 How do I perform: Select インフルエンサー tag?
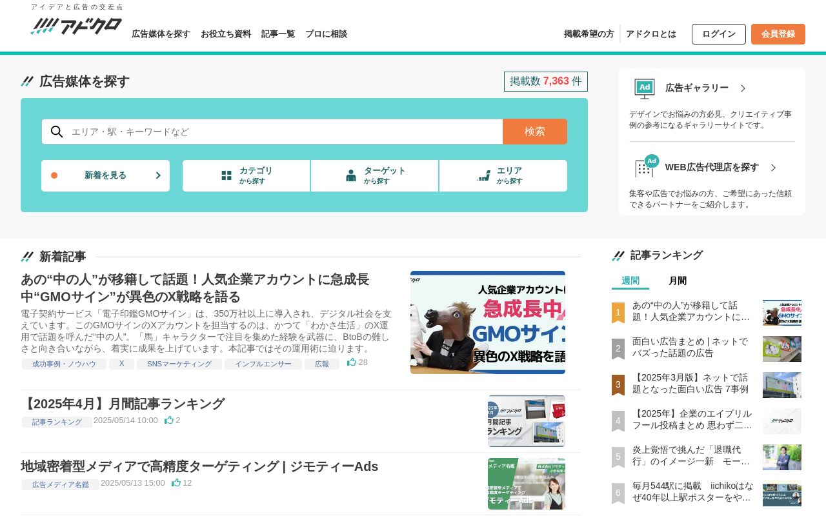263,364
